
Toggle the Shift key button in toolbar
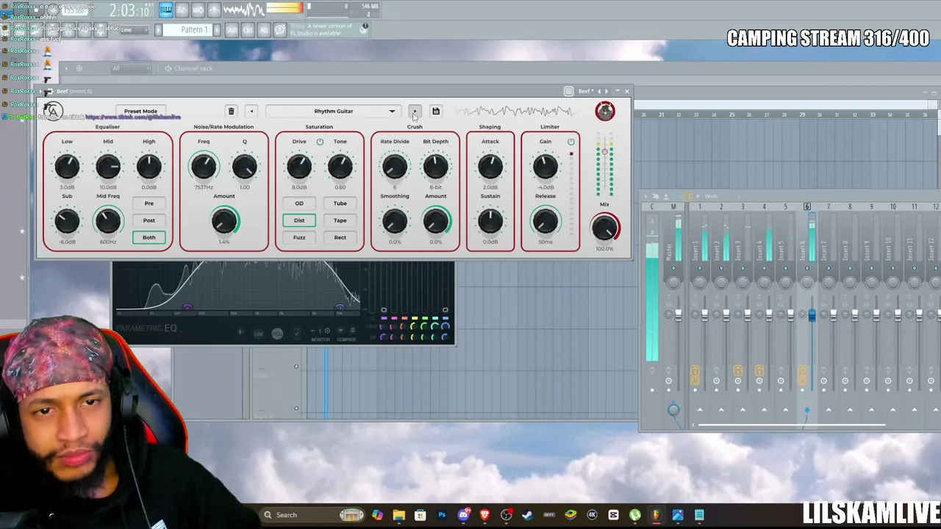(232, 30)
